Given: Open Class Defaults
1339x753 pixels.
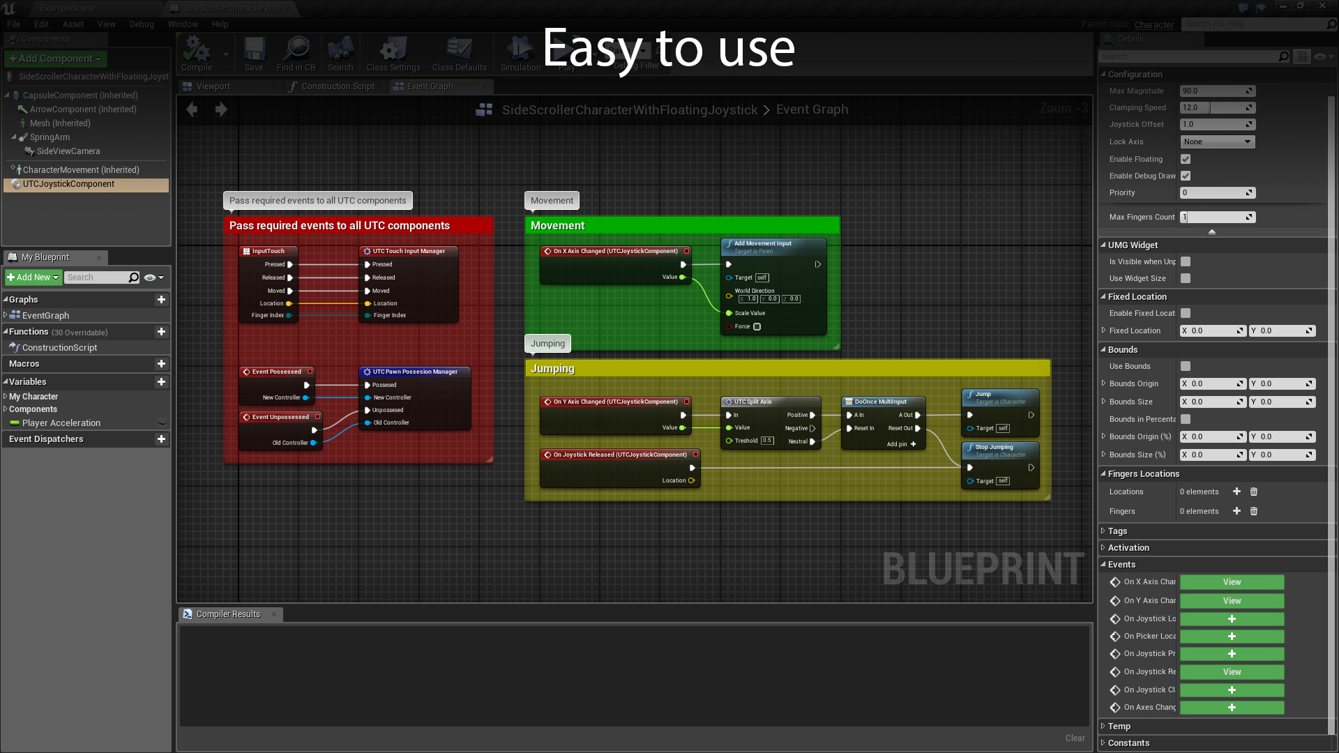Looking at the screenshot, I should 459,53.
